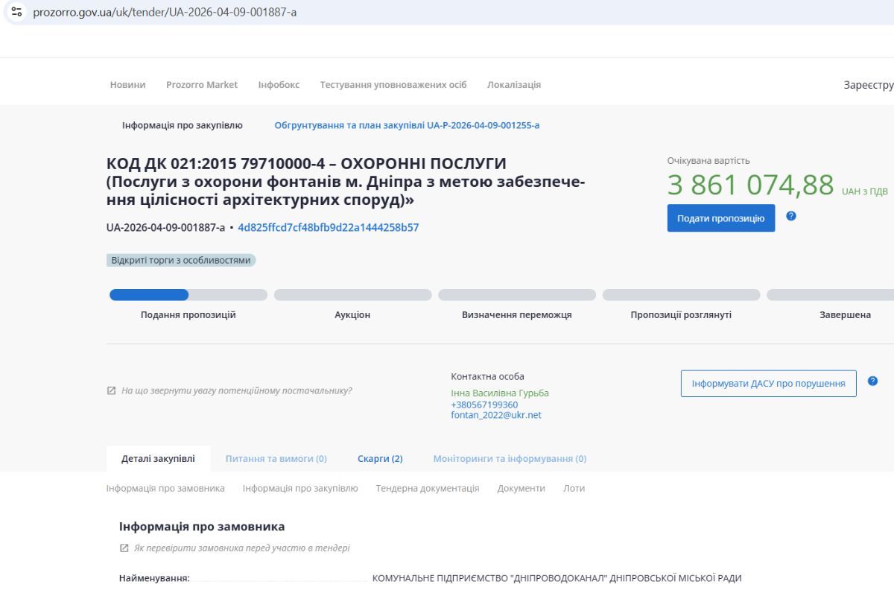Open the site permissions icon in address bar
This screenshot has height=596, width=894.
point(16,12)
